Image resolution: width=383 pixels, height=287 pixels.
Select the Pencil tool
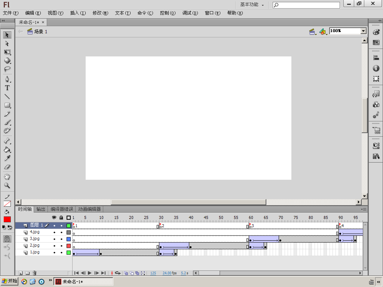pos(7,114)
